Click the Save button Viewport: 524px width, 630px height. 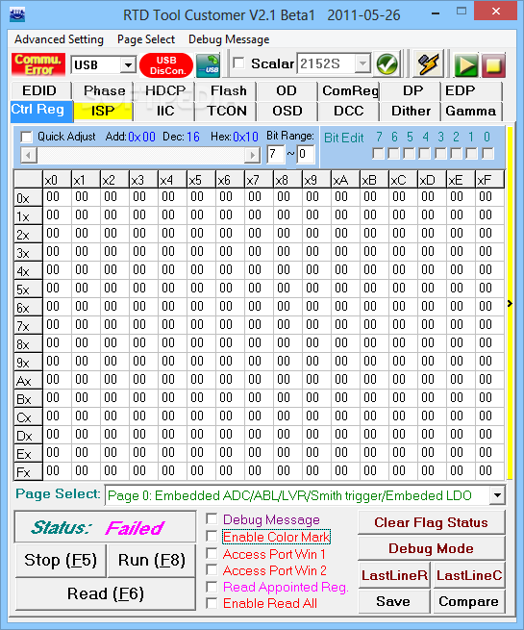tap(393, 601)
